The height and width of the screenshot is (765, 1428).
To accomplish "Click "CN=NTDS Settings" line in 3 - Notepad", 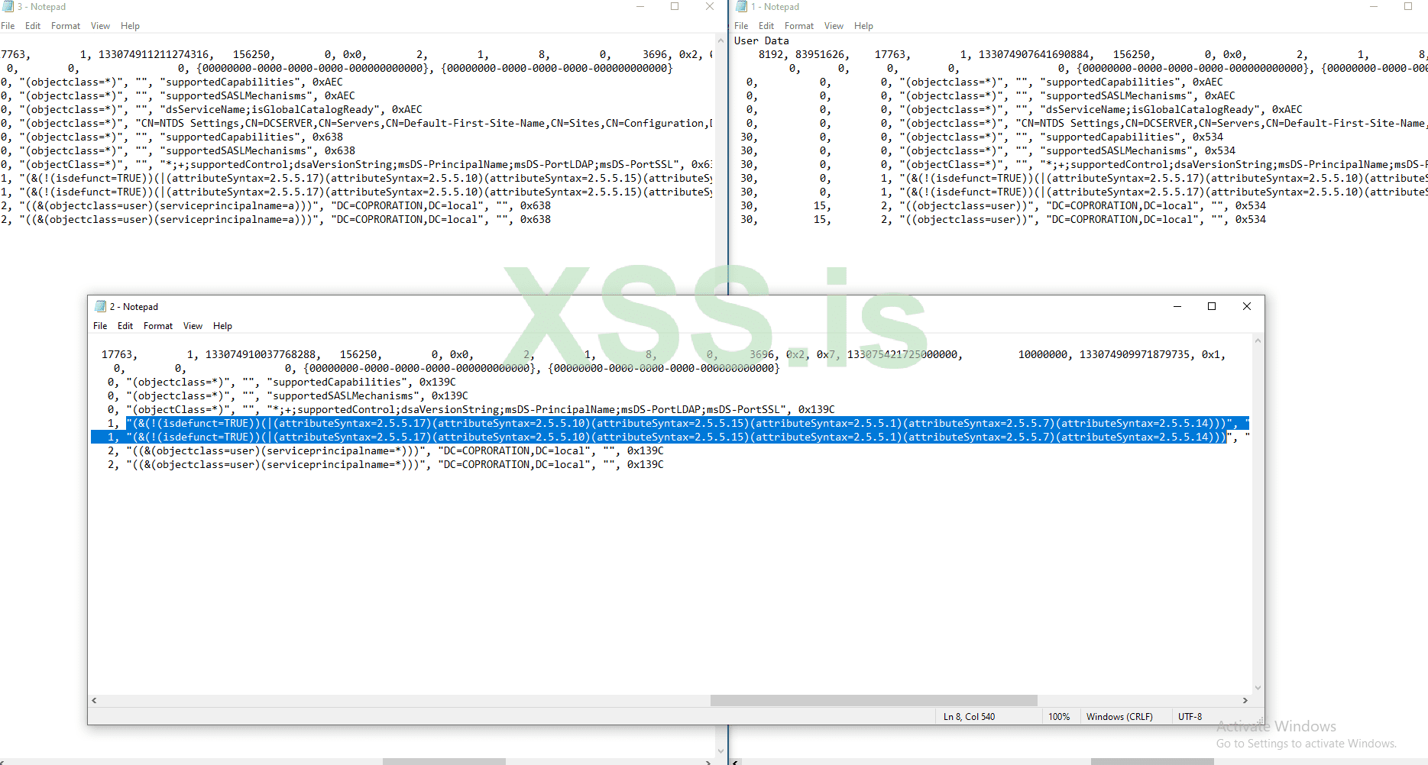I will coord(356,124).
